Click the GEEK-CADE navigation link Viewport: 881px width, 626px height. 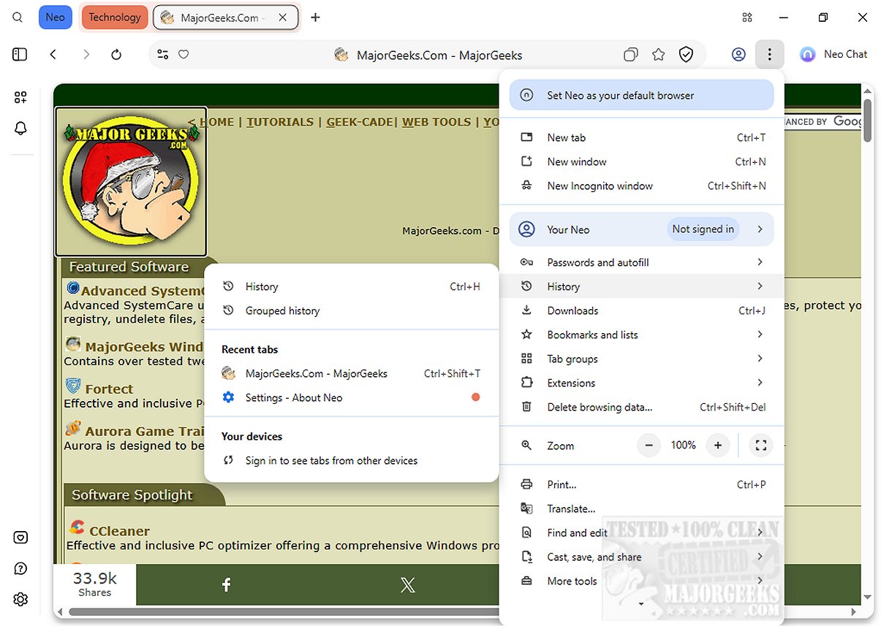(360, 122)
